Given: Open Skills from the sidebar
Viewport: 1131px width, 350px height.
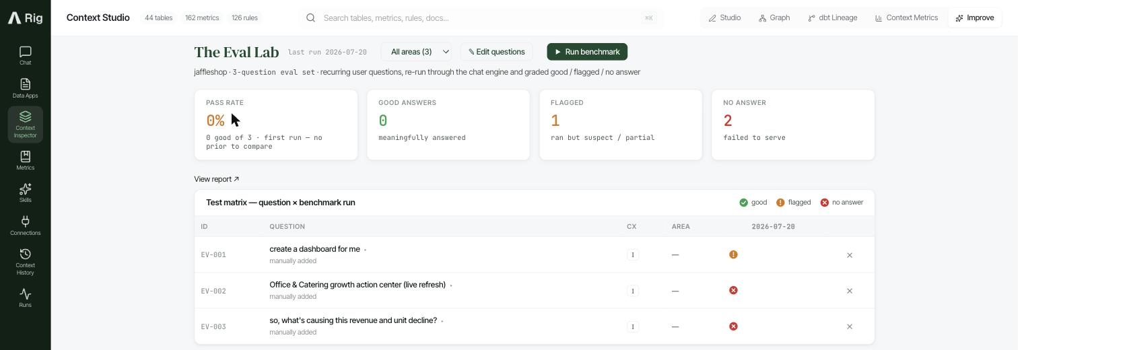Looking at the screenshot, I should 25,193.
